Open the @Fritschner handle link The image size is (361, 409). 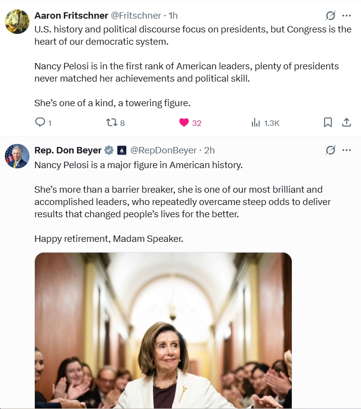(x=136, y=16)
